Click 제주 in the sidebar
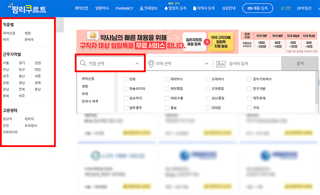Screen dimensions: 320x195 [x=22, y=96]
